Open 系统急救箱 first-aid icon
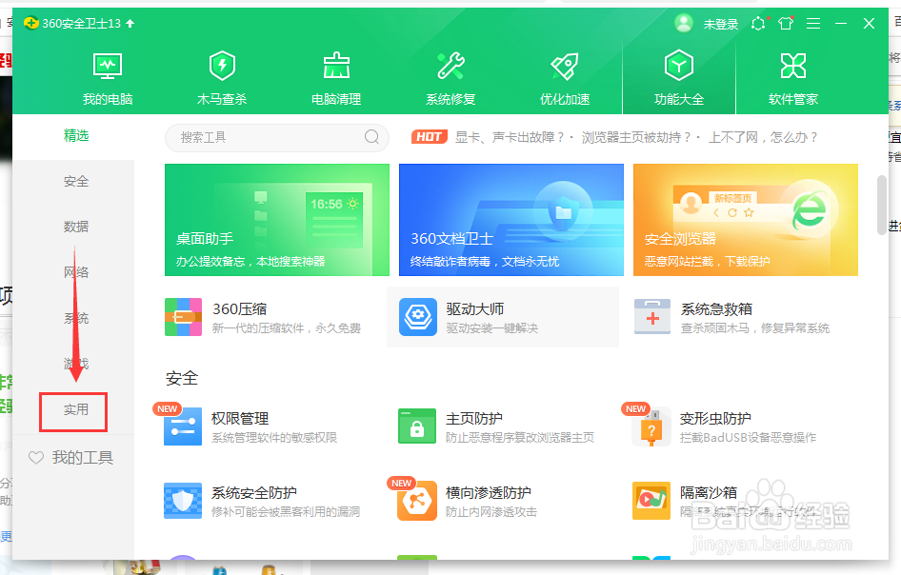This screenshot has height=575, width=901. (652, 317)
